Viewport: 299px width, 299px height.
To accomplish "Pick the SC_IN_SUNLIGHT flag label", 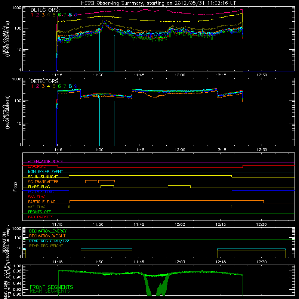I will tap(43, 176).
